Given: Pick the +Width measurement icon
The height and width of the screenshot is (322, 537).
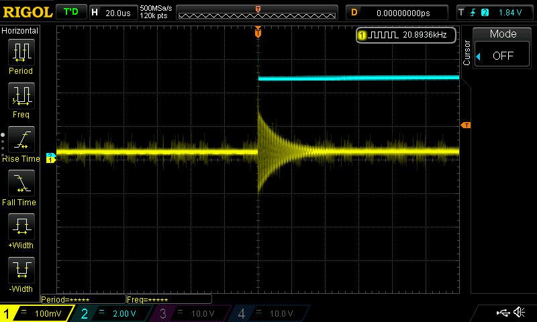Looking at the screenshot, I should click(21, 227).
